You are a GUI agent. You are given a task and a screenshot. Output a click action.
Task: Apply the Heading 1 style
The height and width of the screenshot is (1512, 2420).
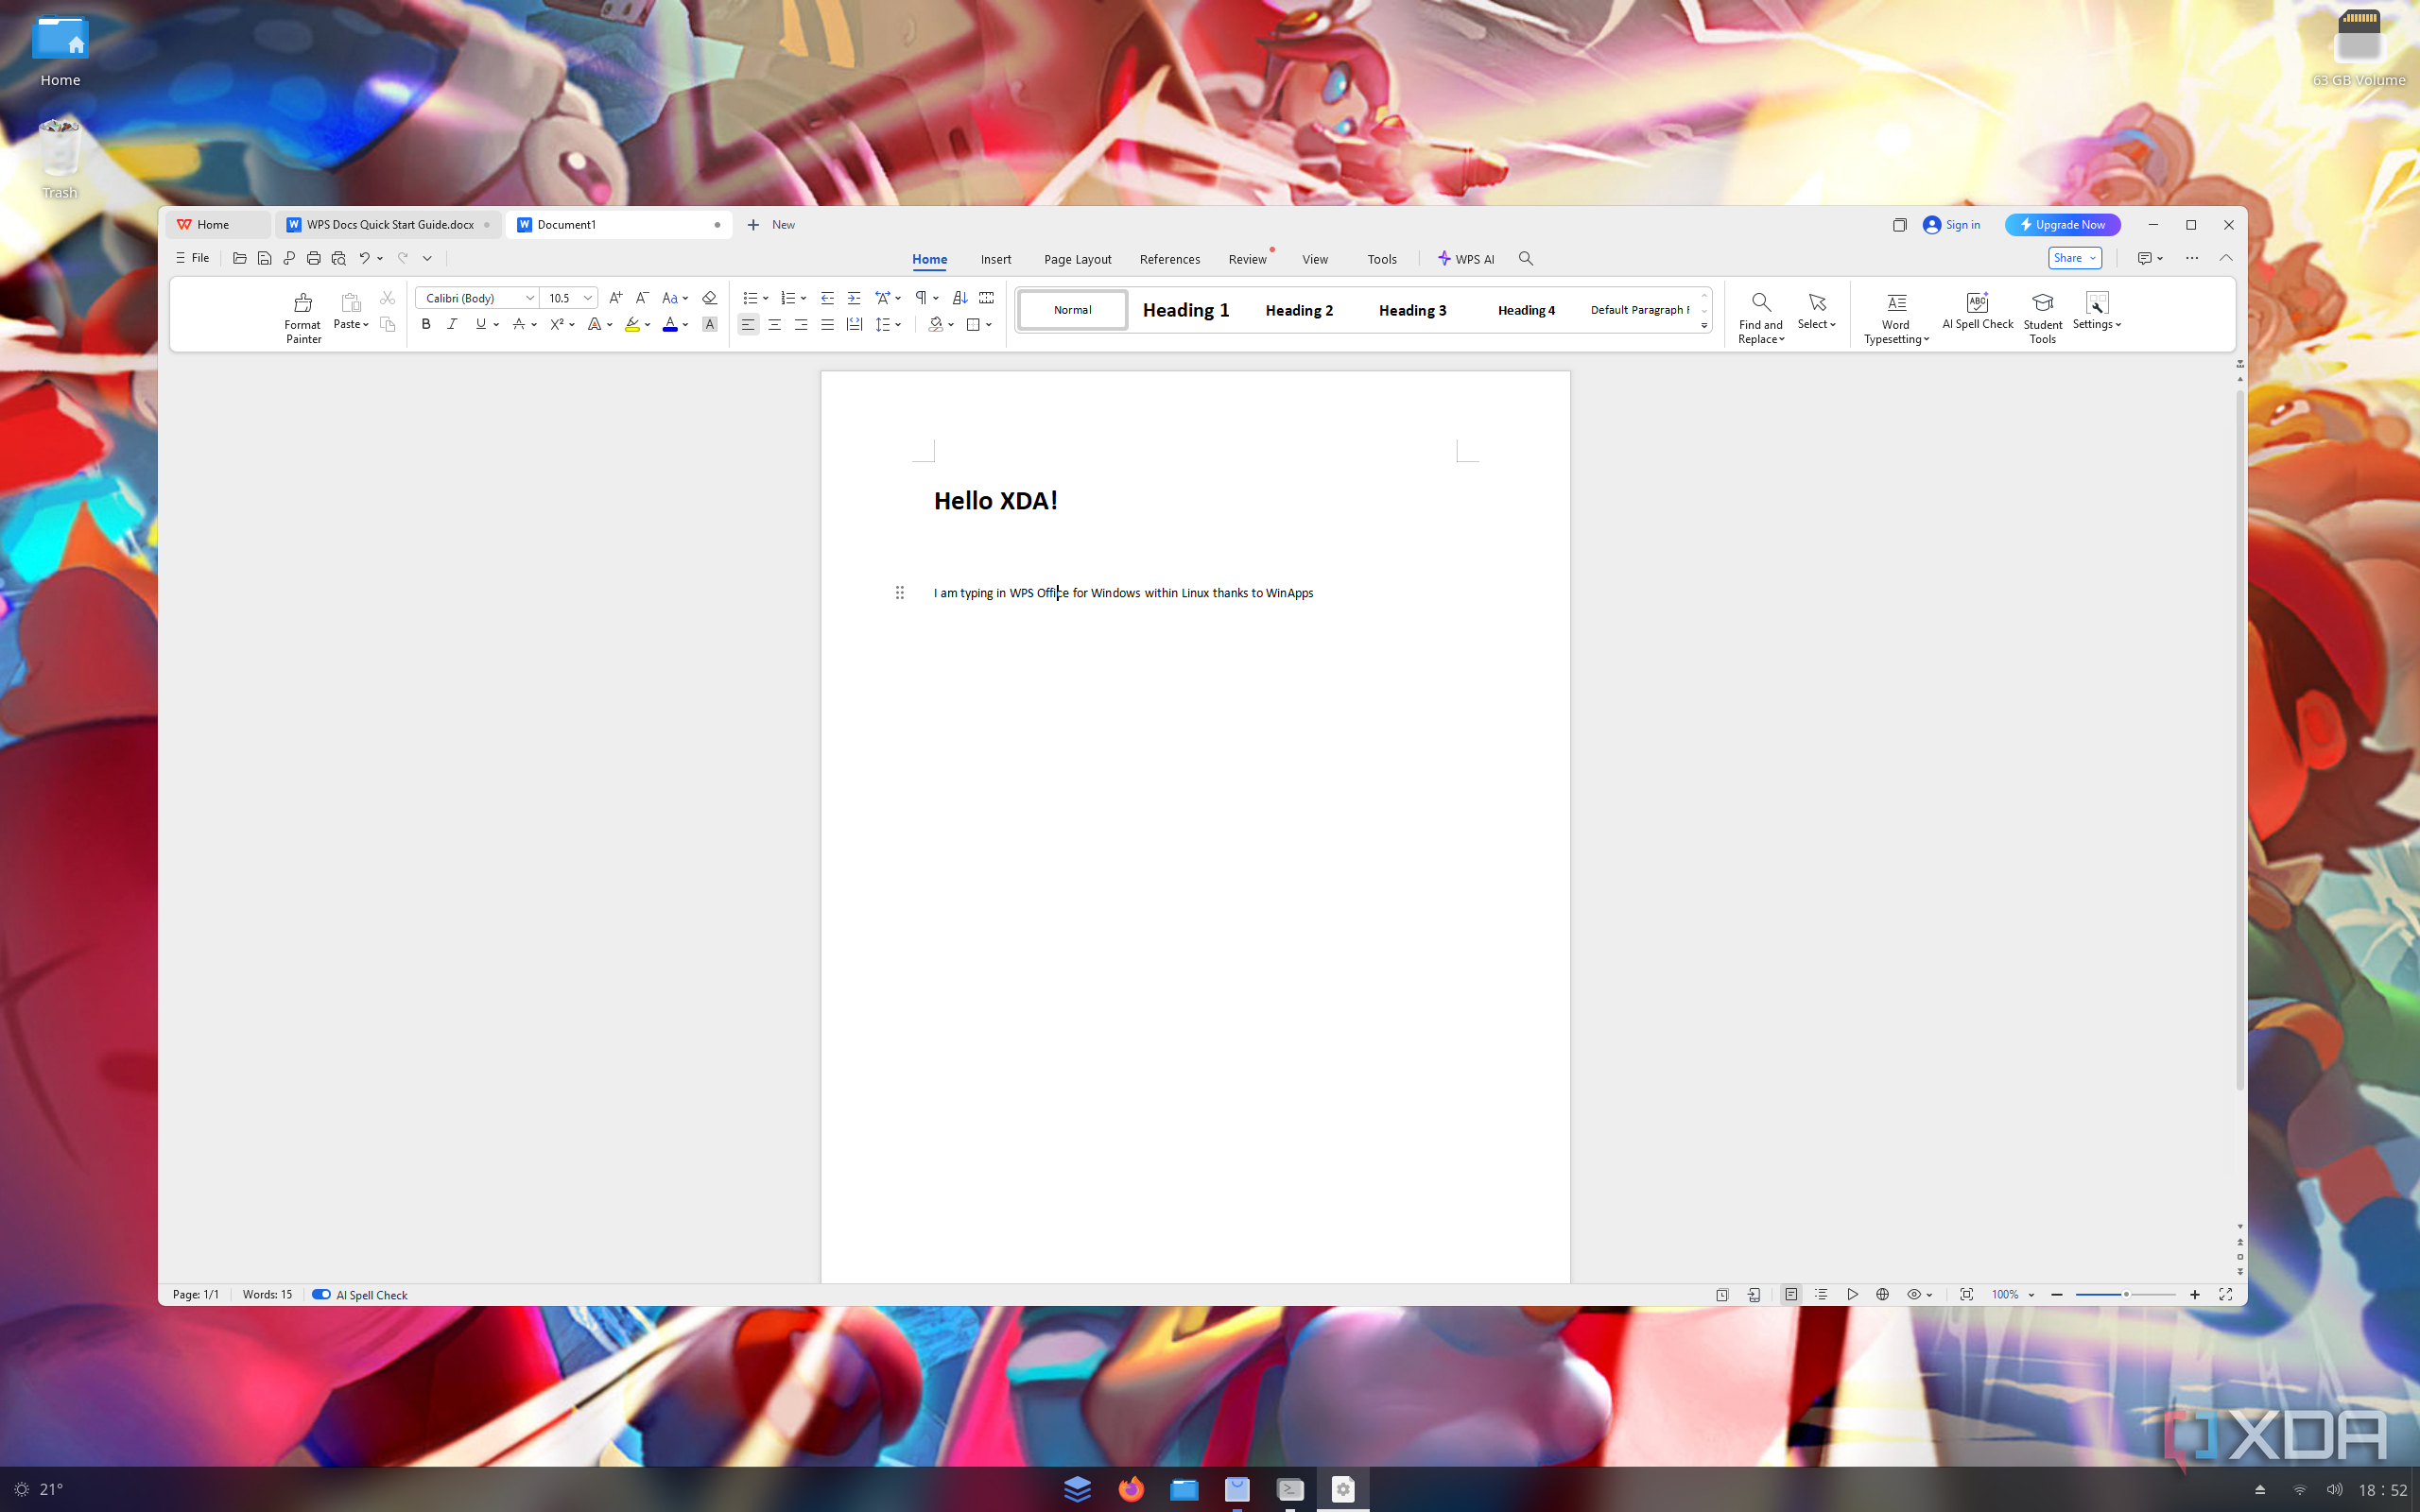[x=1185, y=309]
